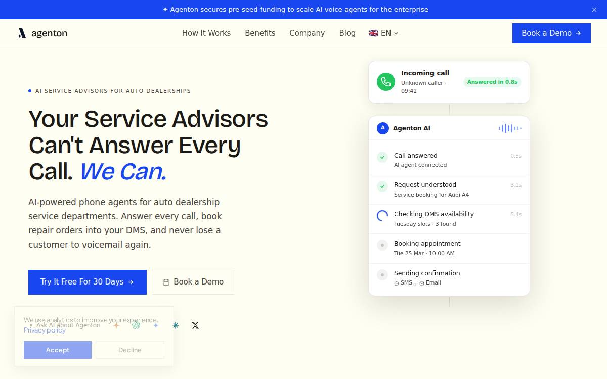Click the teal Perplexity asterisk icon
607x379 pixels.
[x=176, y=325]
